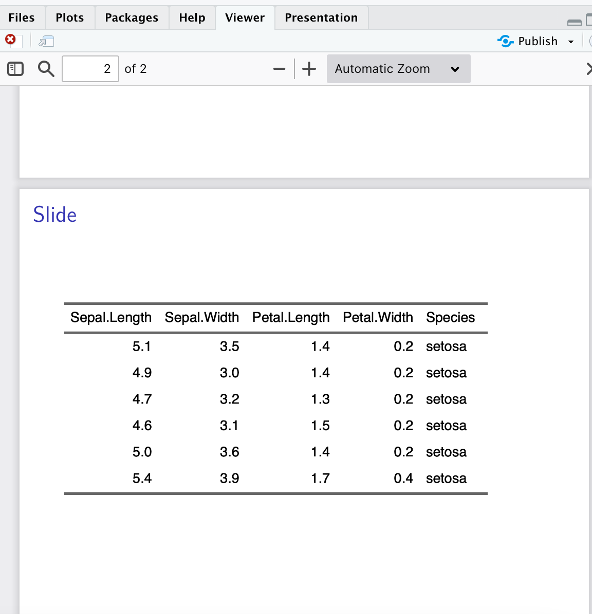The width and height of the screenshot is (592, 614).
Task: Click the "0.4" Petal.Width cell
Action: 403,478
